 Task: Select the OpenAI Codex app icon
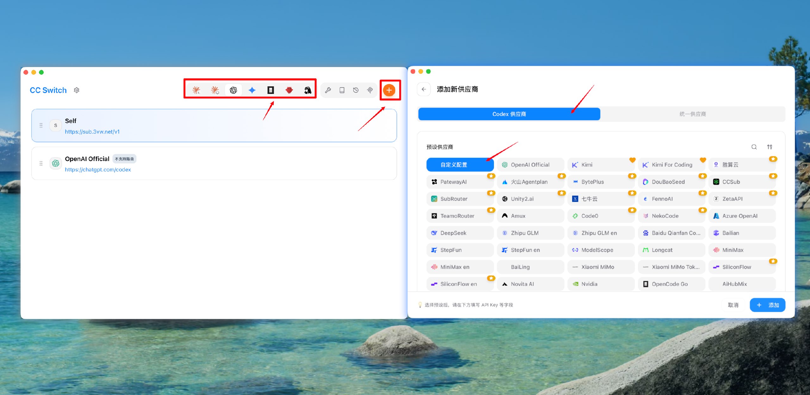pos(234,90)
